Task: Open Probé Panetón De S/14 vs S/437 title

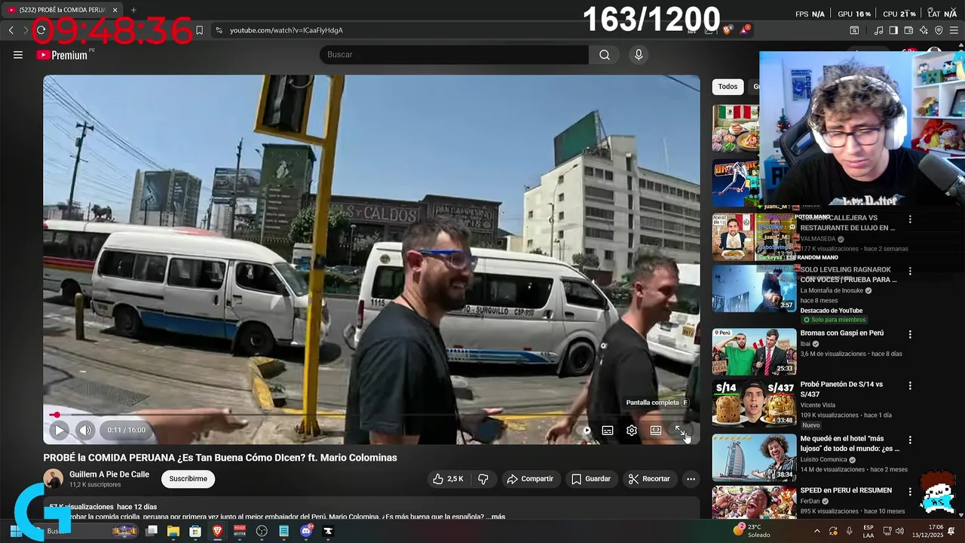Action: (x=841, y=389)
